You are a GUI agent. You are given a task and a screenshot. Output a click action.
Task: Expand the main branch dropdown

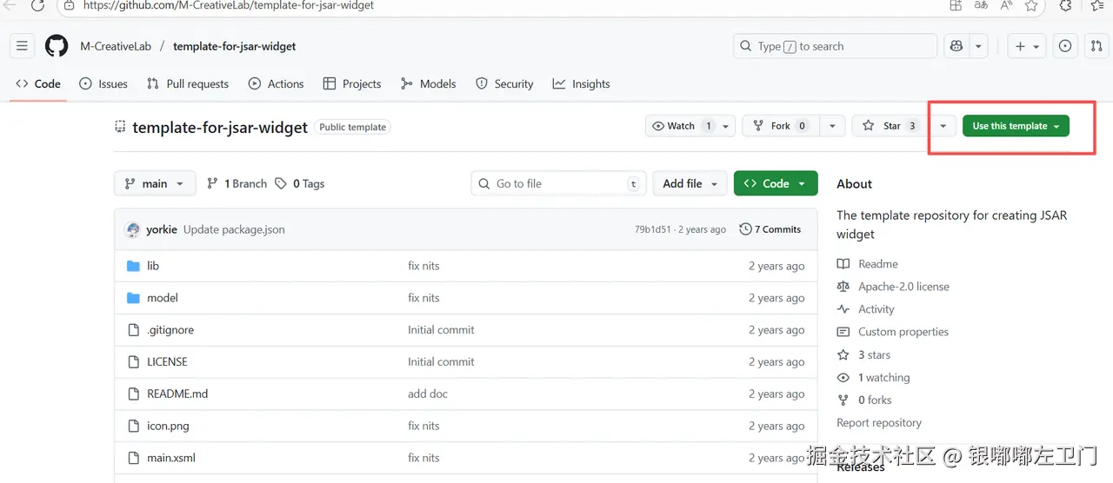pos(154,183)
